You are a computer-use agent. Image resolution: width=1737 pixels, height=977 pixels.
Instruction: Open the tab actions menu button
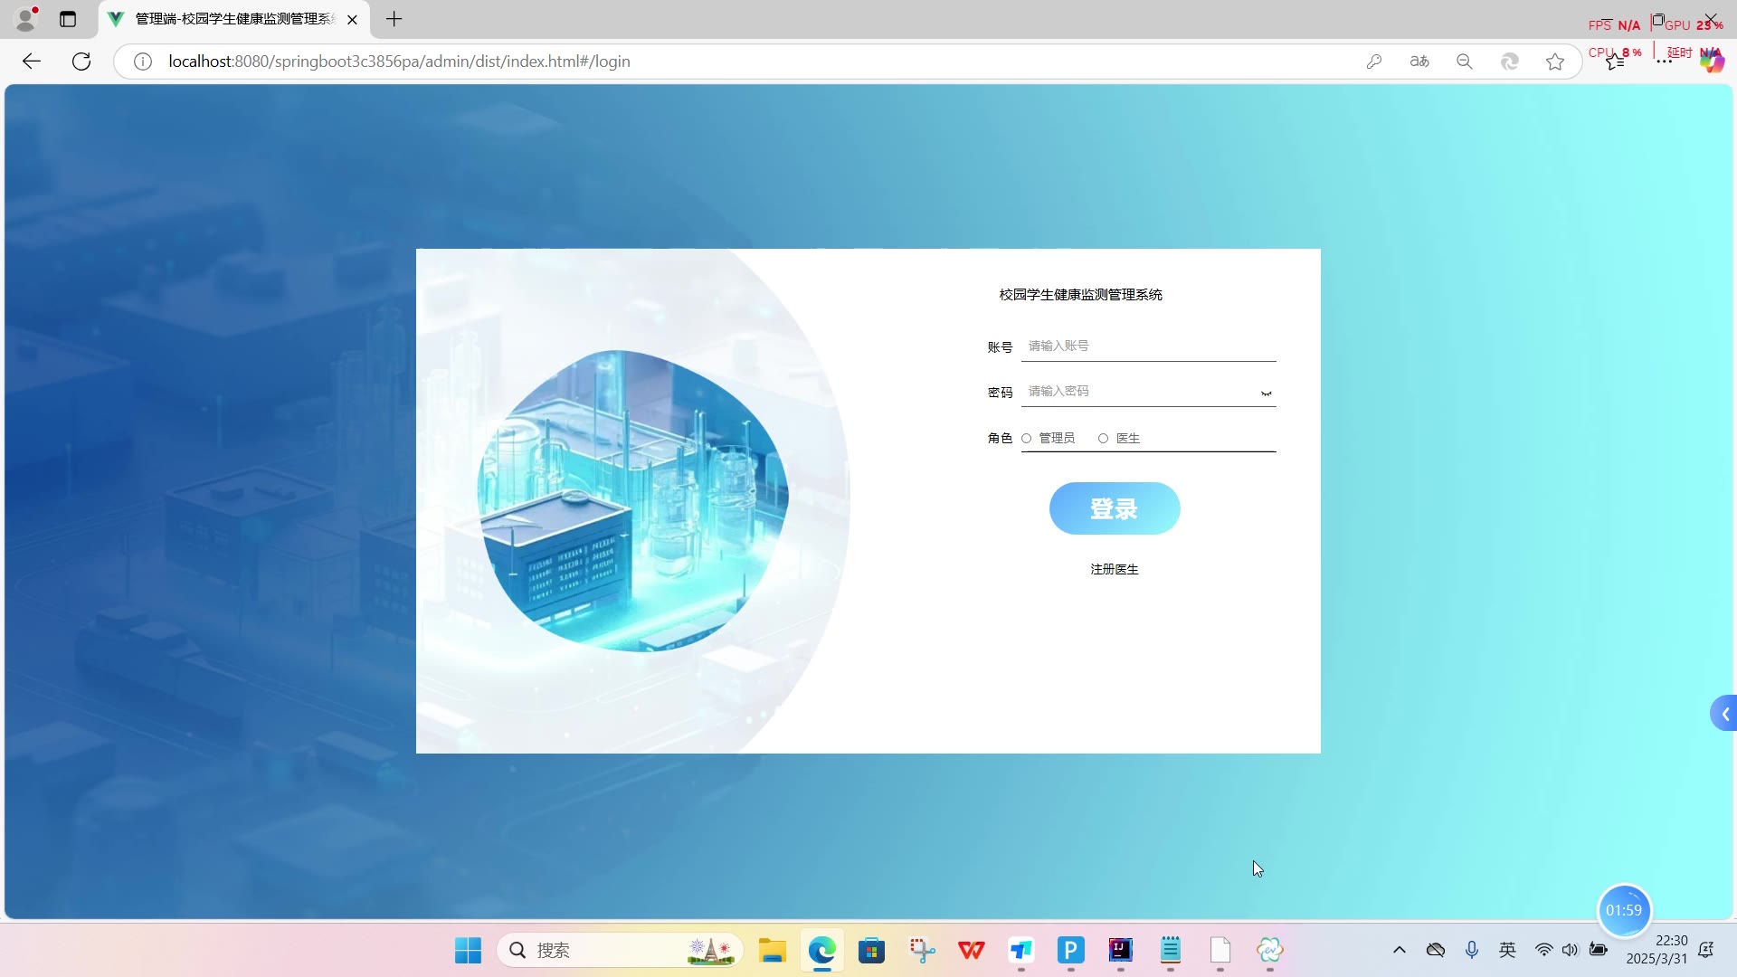coord(68,19)
